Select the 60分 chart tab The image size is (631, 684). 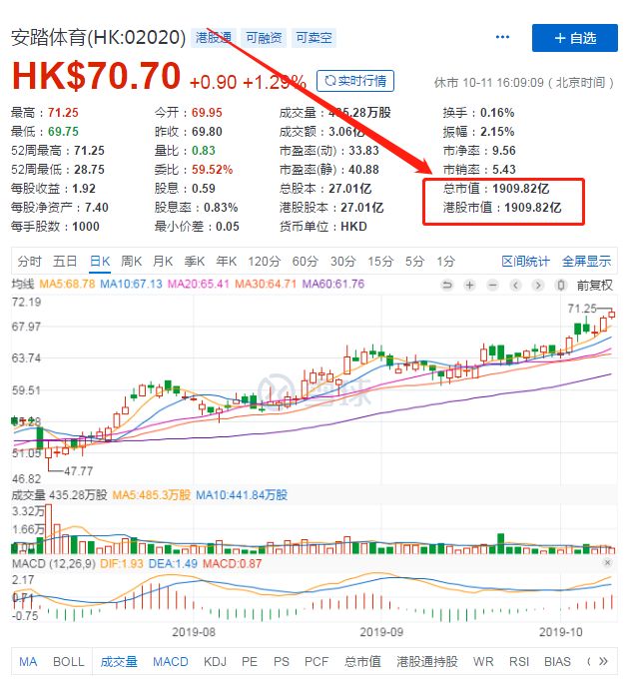click(306, 262)
